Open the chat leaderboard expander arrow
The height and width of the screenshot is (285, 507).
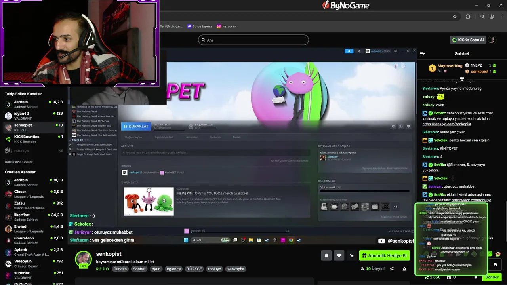click(x=462, y=79)
